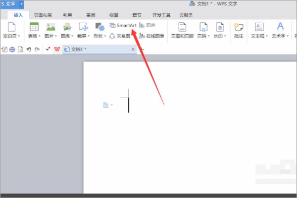The width and height of the screenshot is (297, 198).
Task: Click the header and footer (页眉和页脚) icon
Action: 182,27
